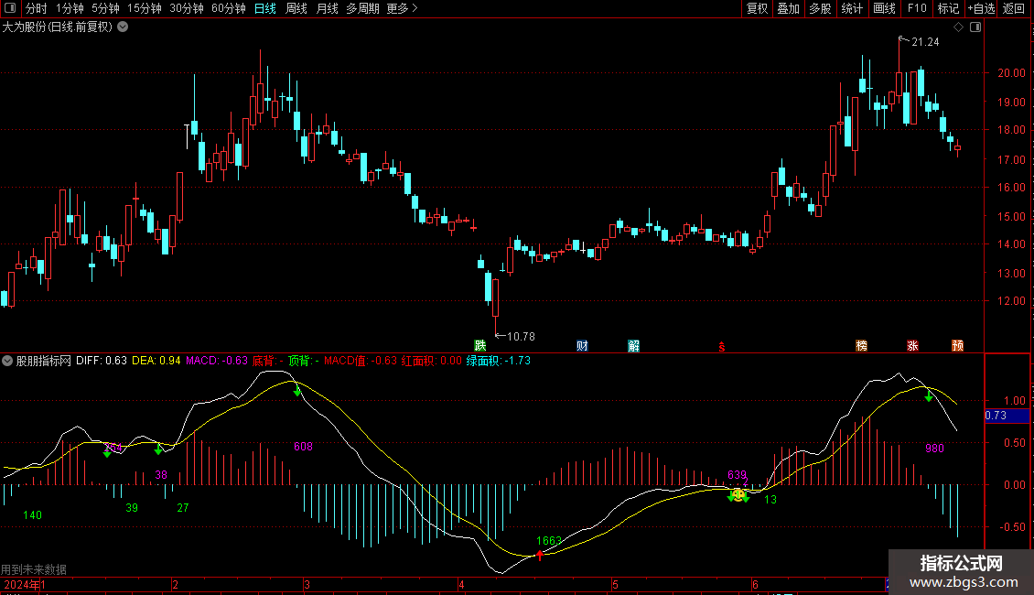The width and height of the screenshot is (1034, 595).
Task: Click the 2024年1 date label on timeline
Action: (x=25, y=585)
